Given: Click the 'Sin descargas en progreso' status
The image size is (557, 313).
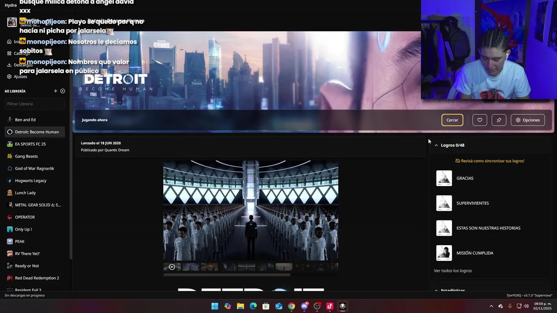Looking at the screenshot, I should pos(24,296).
